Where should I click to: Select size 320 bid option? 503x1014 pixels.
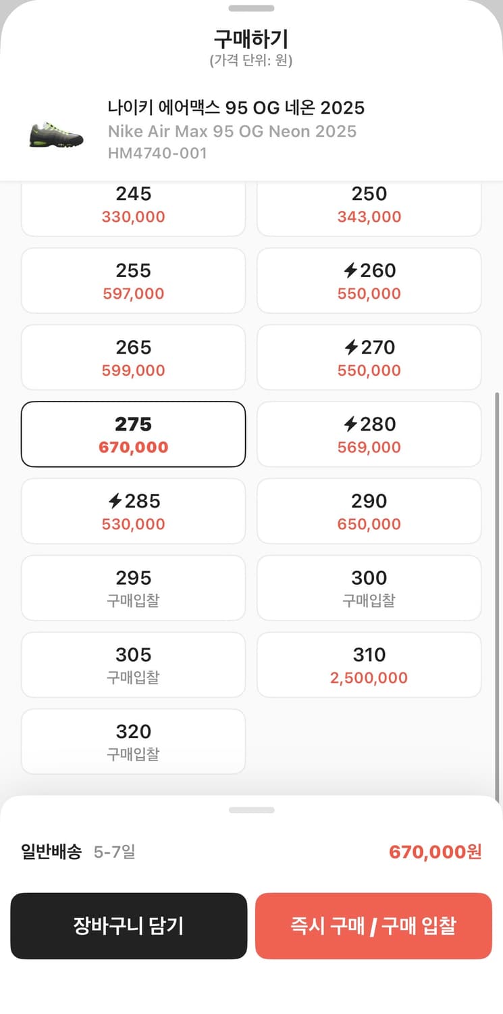click(x=133, y=742)
